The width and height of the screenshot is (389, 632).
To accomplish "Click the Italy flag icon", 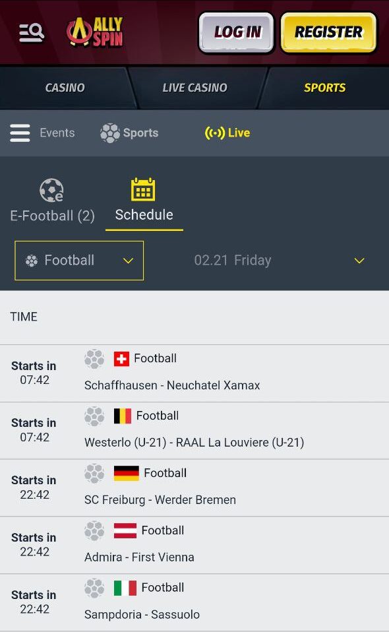I will click(125, 588).
